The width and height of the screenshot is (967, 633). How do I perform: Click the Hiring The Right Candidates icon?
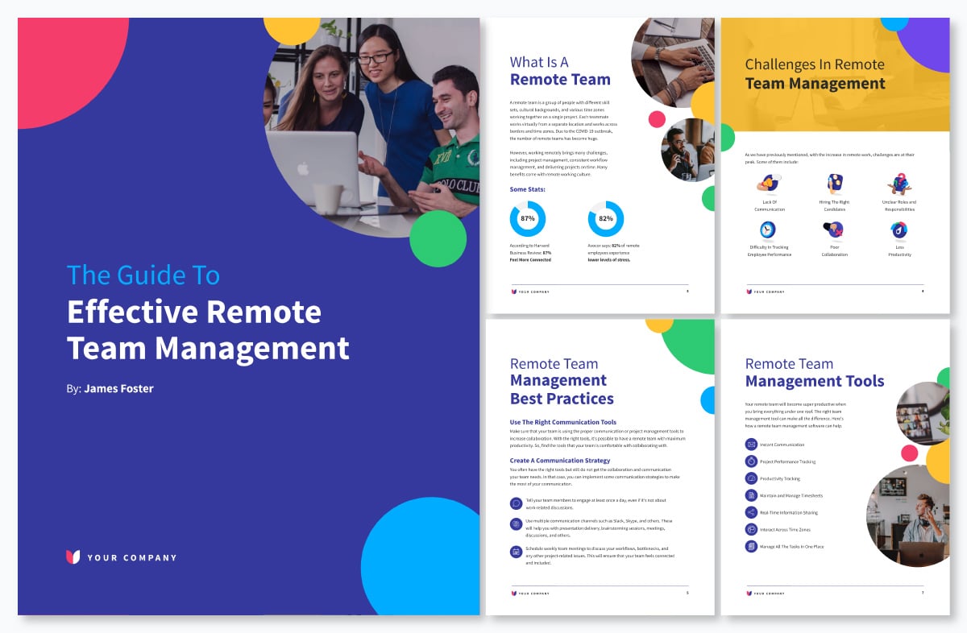click(x=835, y=184)
